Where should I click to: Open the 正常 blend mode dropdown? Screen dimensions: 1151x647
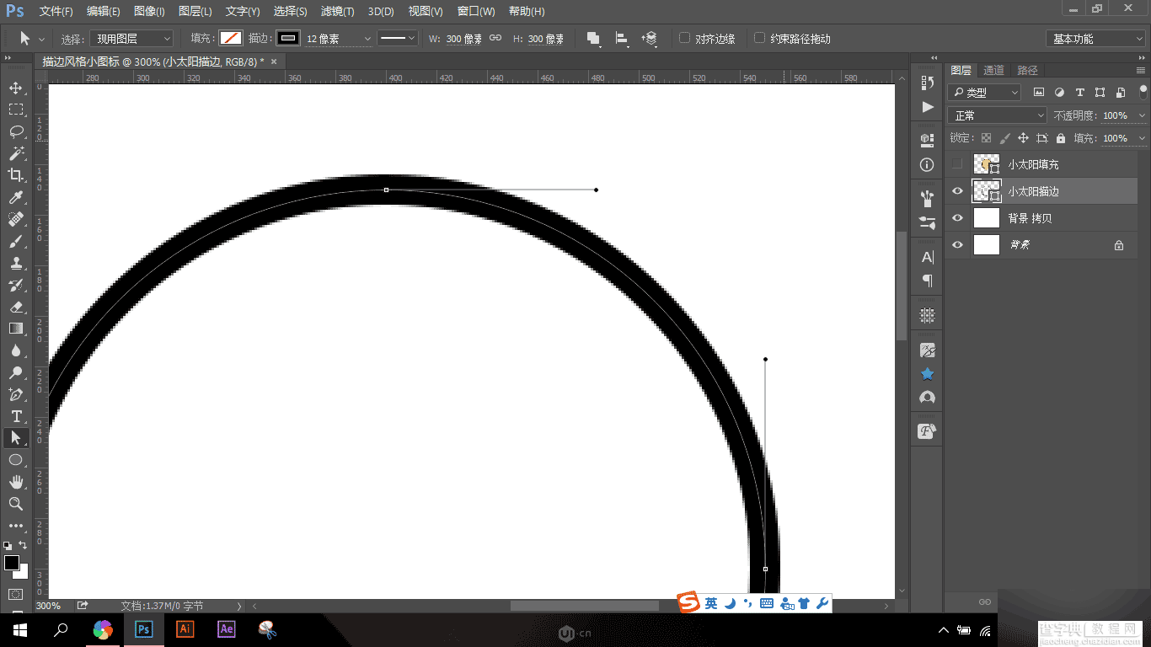pyautogui.click(x=997, y=115)
